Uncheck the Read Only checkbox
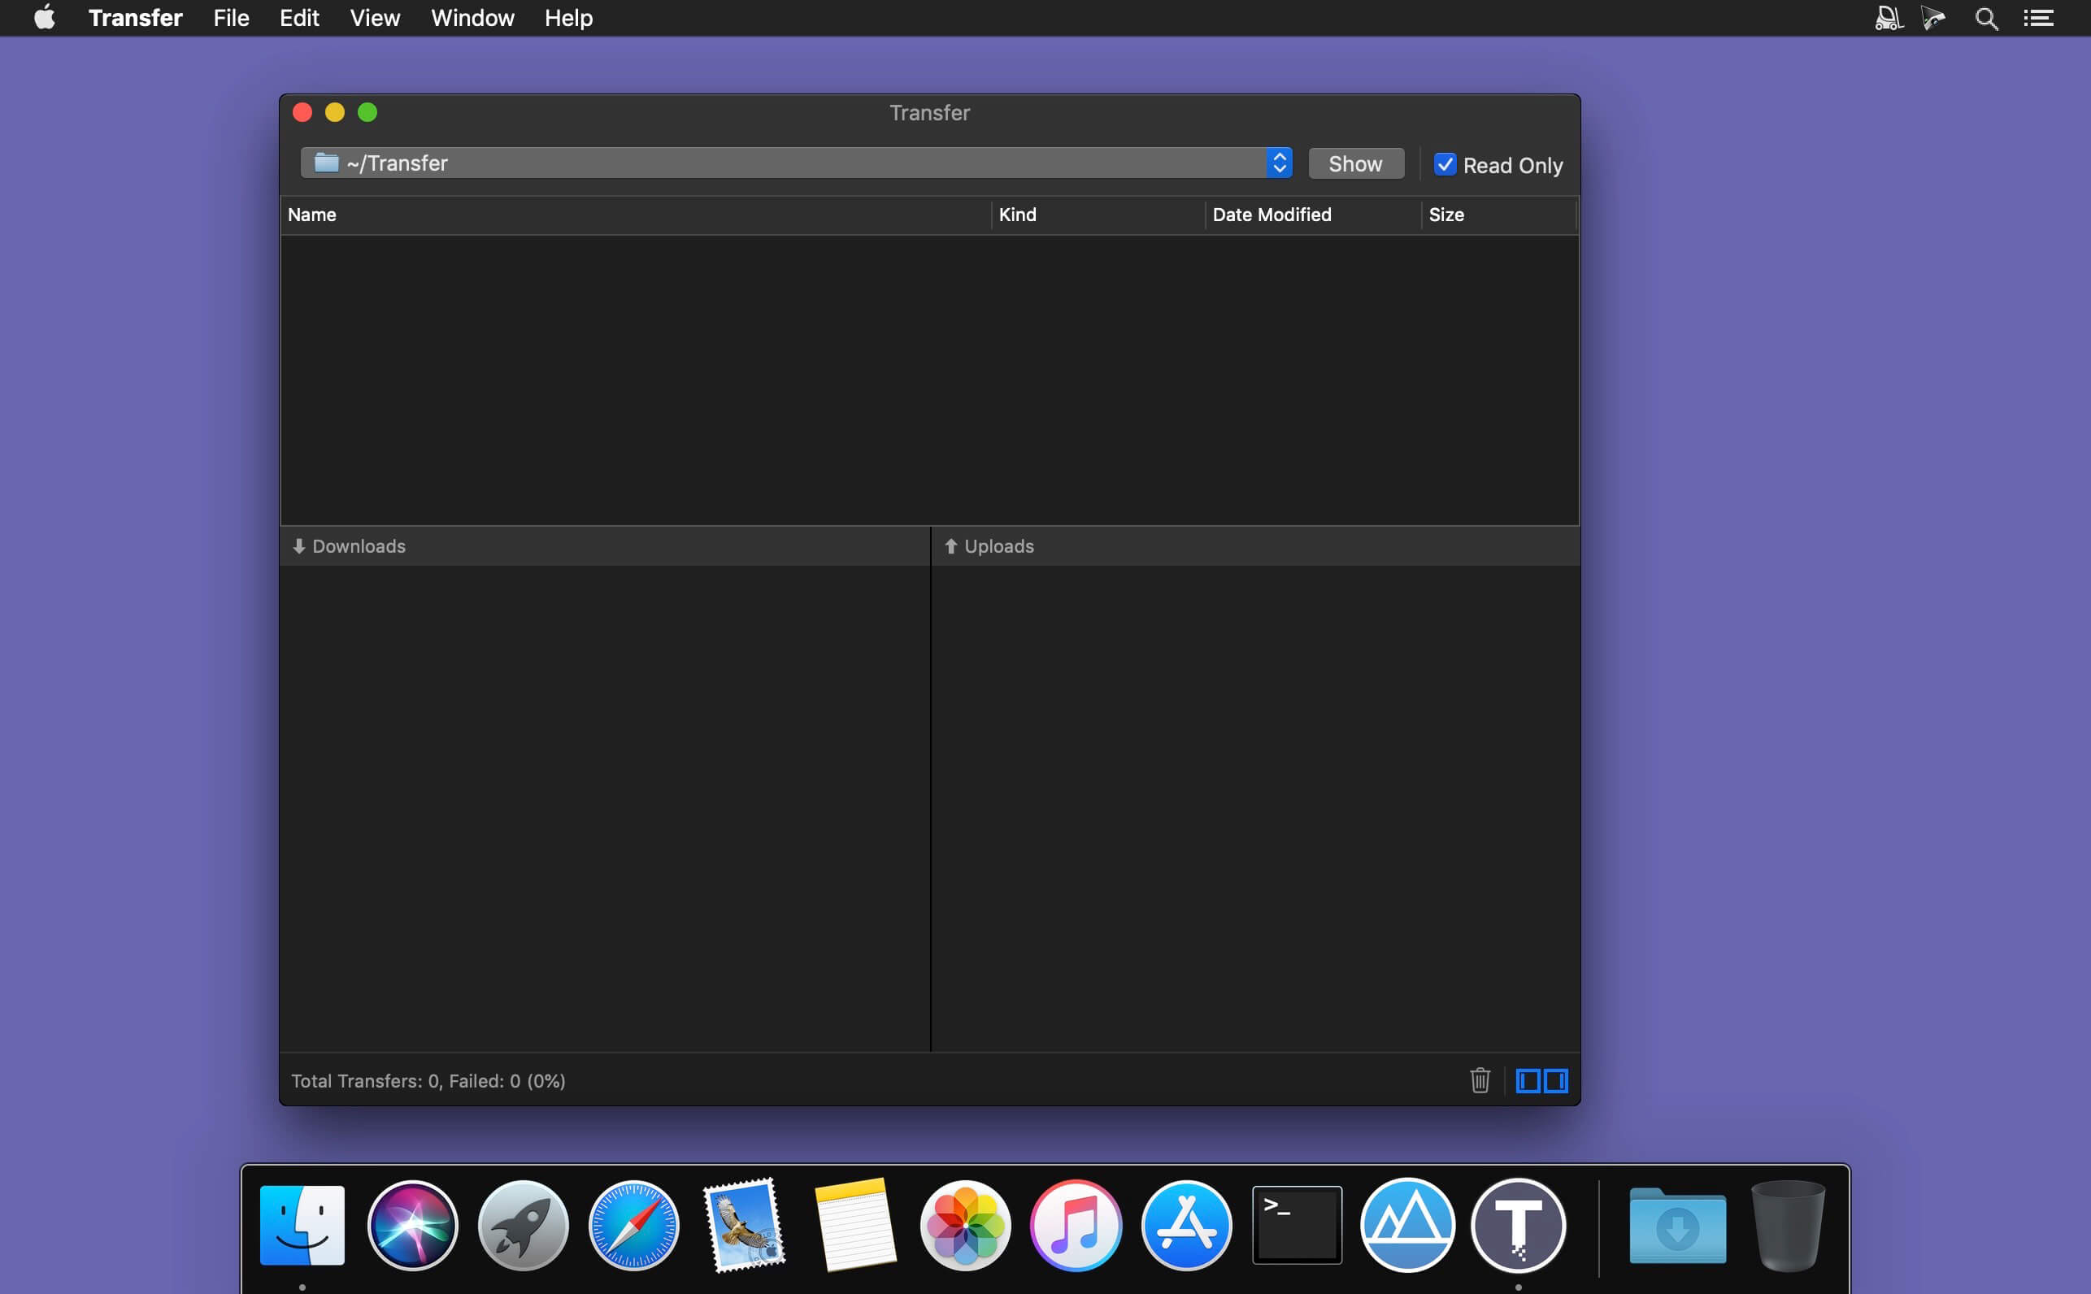The image size is (2091, 1294). click(x=1445, y=164)
